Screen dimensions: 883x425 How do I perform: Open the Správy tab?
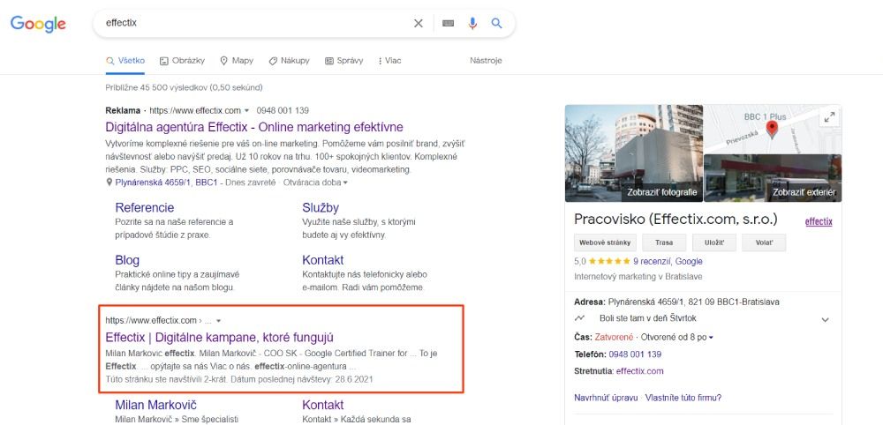[x=344, y=61]
